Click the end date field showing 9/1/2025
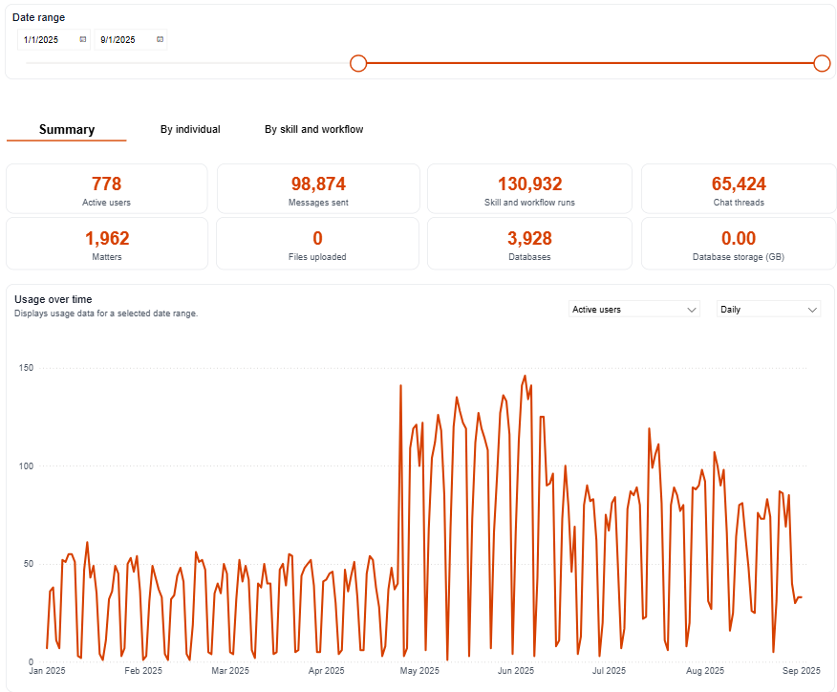The image size is (837, 692). click(x=122, y=40)
